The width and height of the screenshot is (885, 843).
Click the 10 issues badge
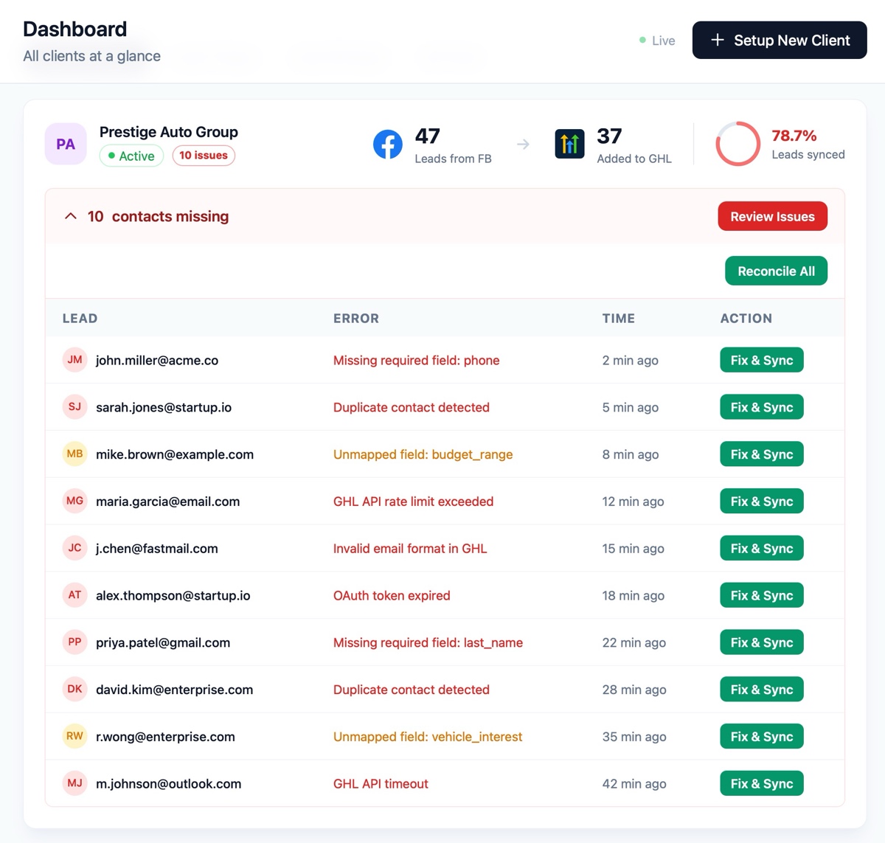tap(204, 156)
